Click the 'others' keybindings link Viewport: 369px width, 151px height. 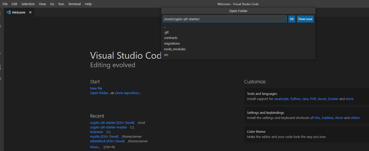(355, 118)
